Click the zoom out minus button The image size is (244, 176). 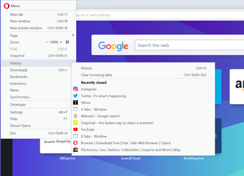[x=47, y=42]
